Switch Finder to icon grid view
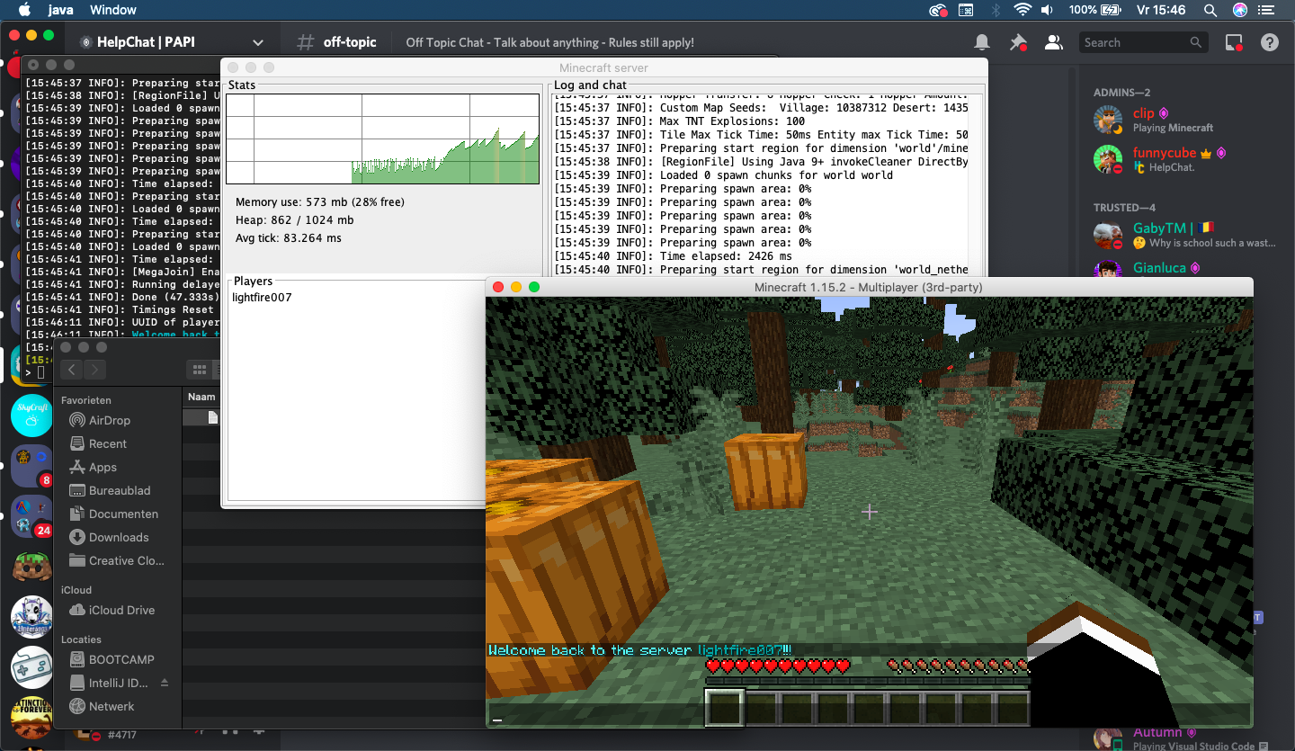The height and width of the screenshot is (751, 1295). coord(200,370)
